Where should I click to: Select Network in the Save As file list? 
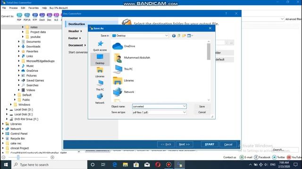[x=124, y=92]
